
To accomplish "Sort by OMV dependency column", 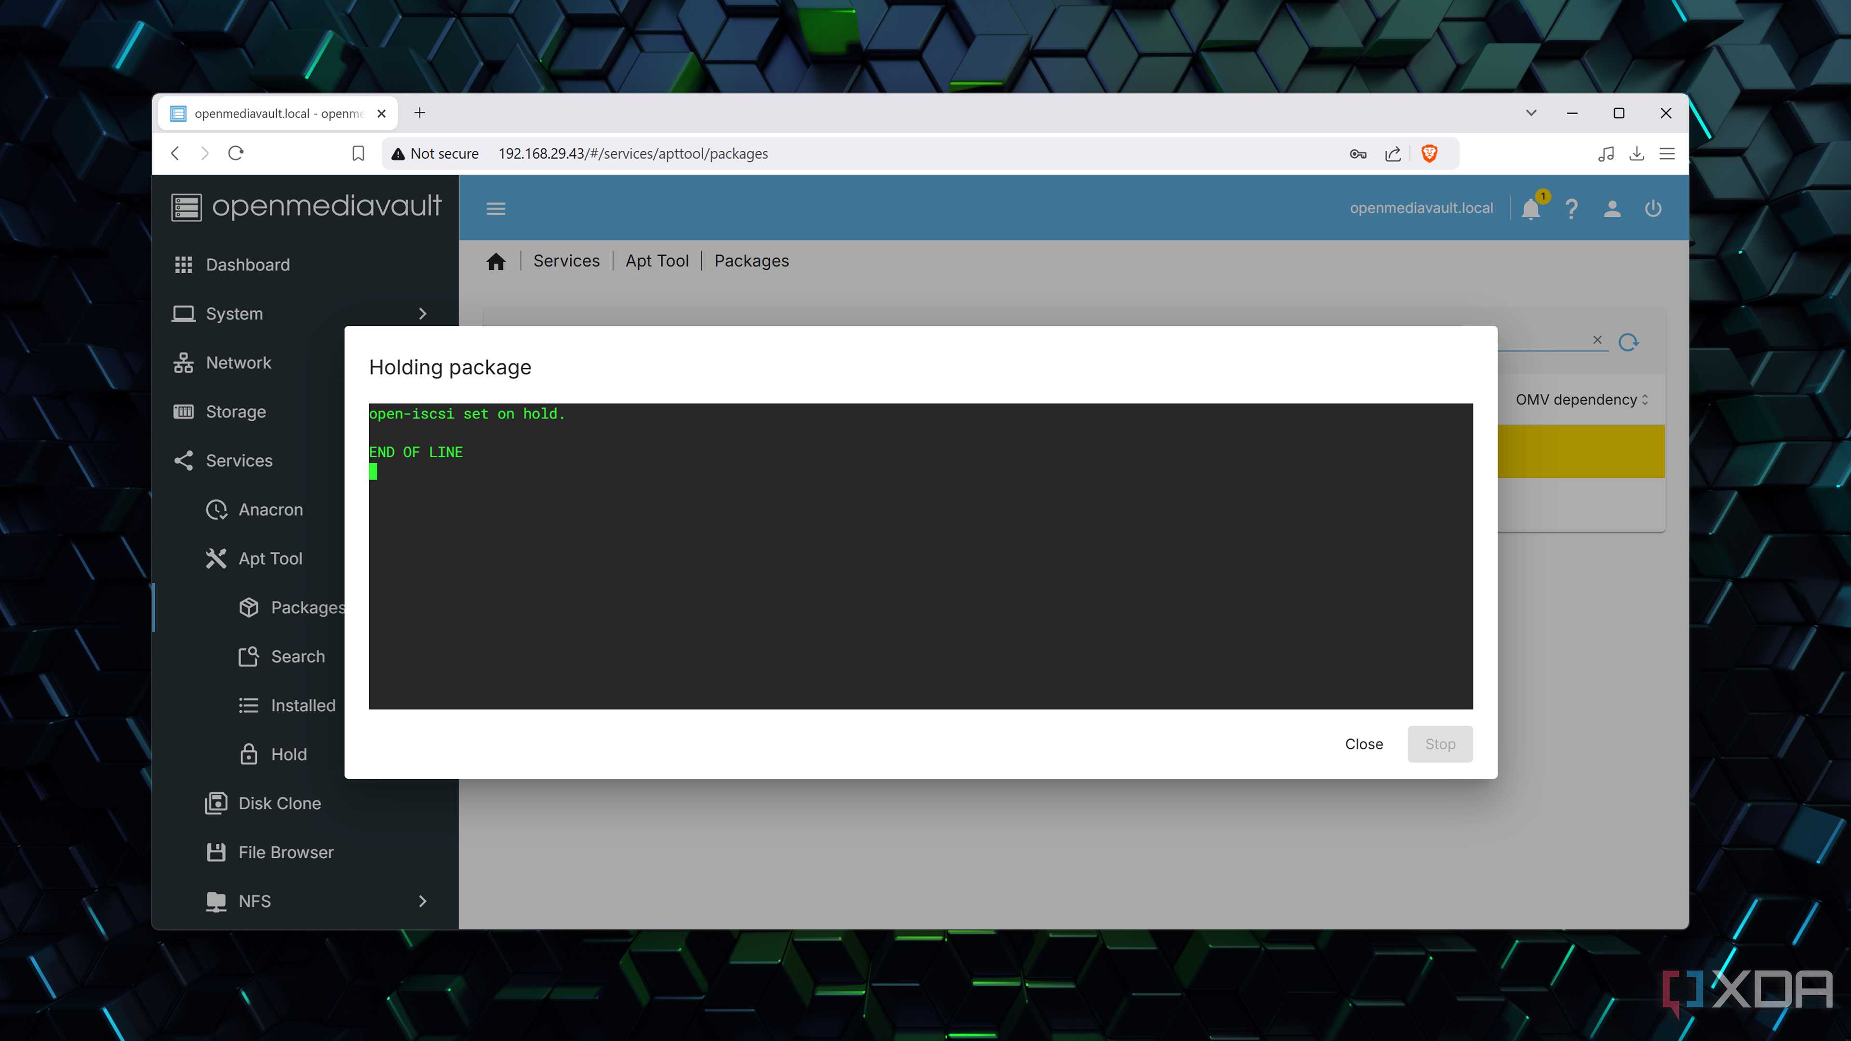I will tap(1582, 400).
